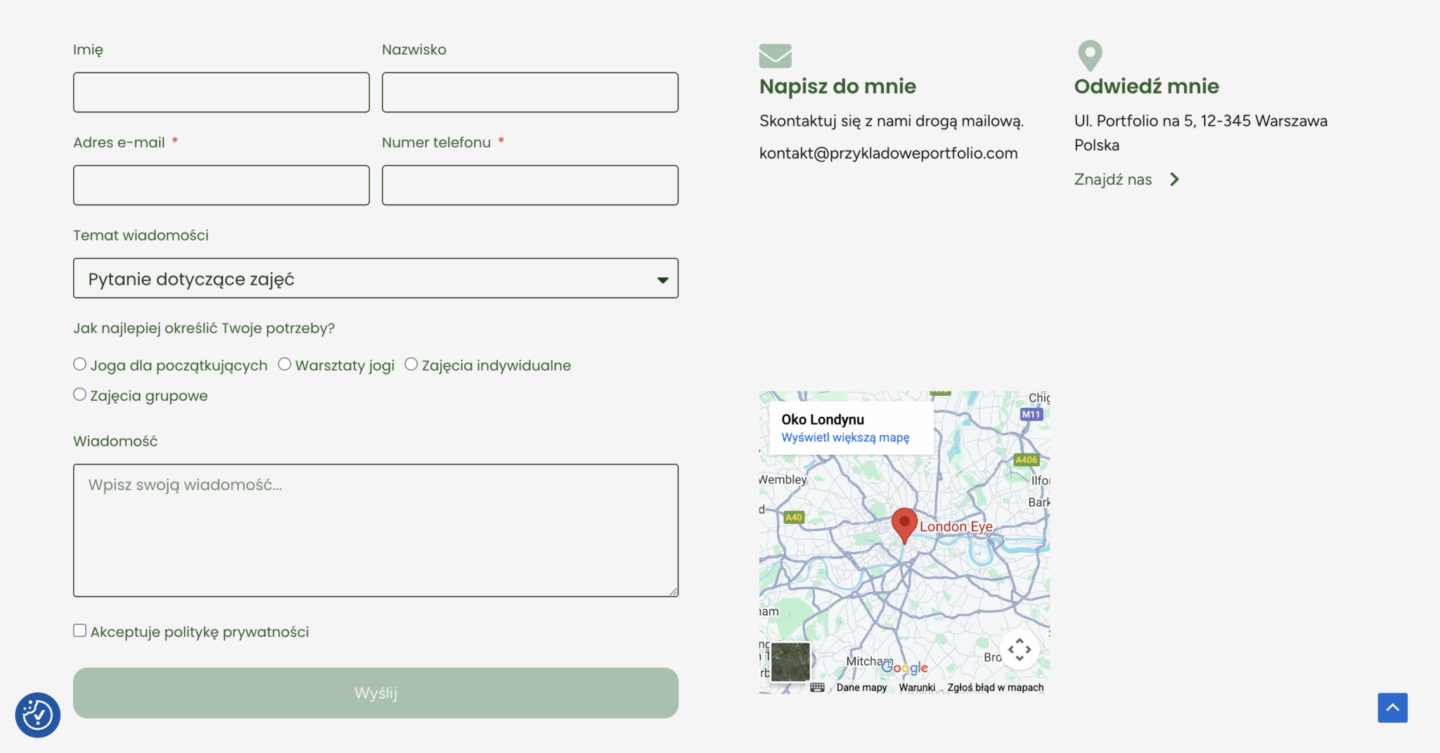This screenshot has height=753, width=1440.
Task: Select Warsztaty jogi radio option
Action: (285, 364)
